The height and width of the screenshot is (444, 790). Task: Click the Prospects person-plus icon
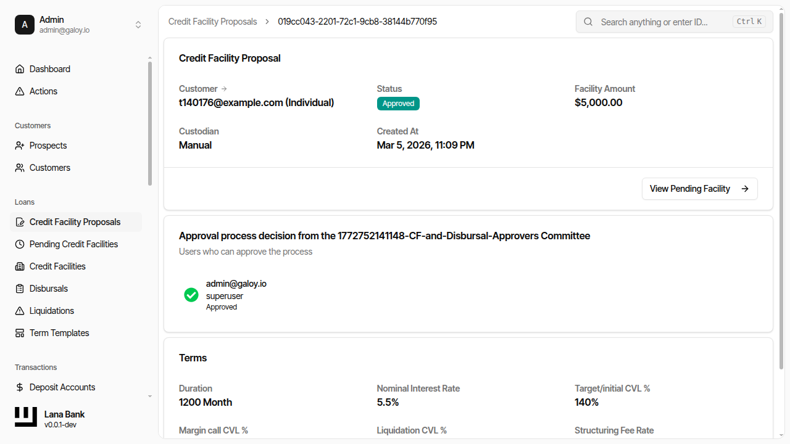pyautogui.click(x=20, y=146)
